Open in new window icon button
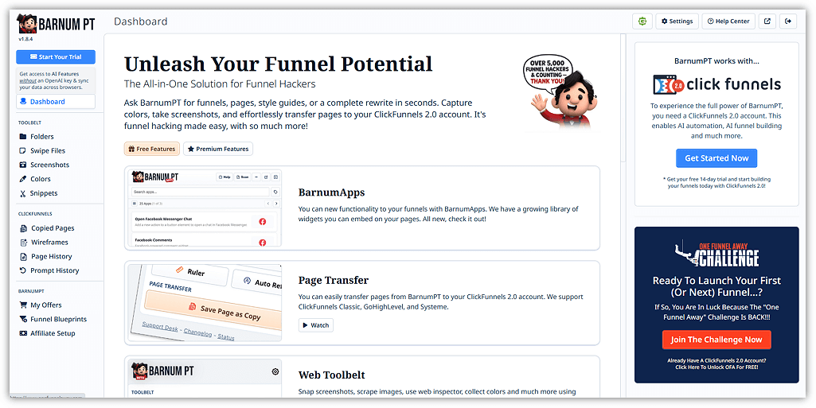Screen dimensions: 816x408 (x=767, y=21)
